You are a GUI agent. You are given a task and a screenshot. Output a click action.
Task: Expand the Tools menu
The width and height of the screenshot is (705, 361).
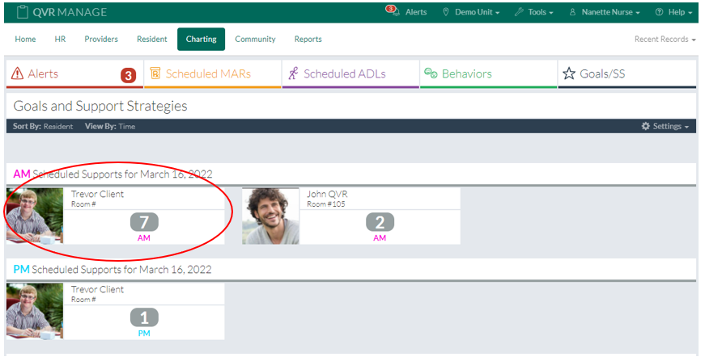click(x=534, y=12)
